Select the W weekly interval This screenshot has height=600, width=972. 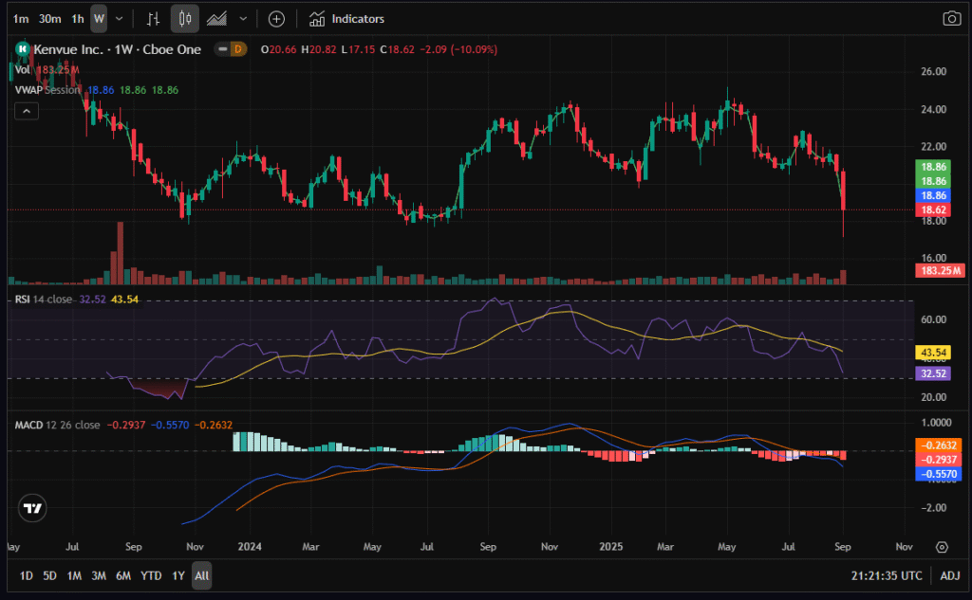click(x=99, y=18)
